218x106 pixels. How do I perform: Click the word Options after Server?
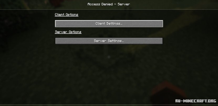75,32
